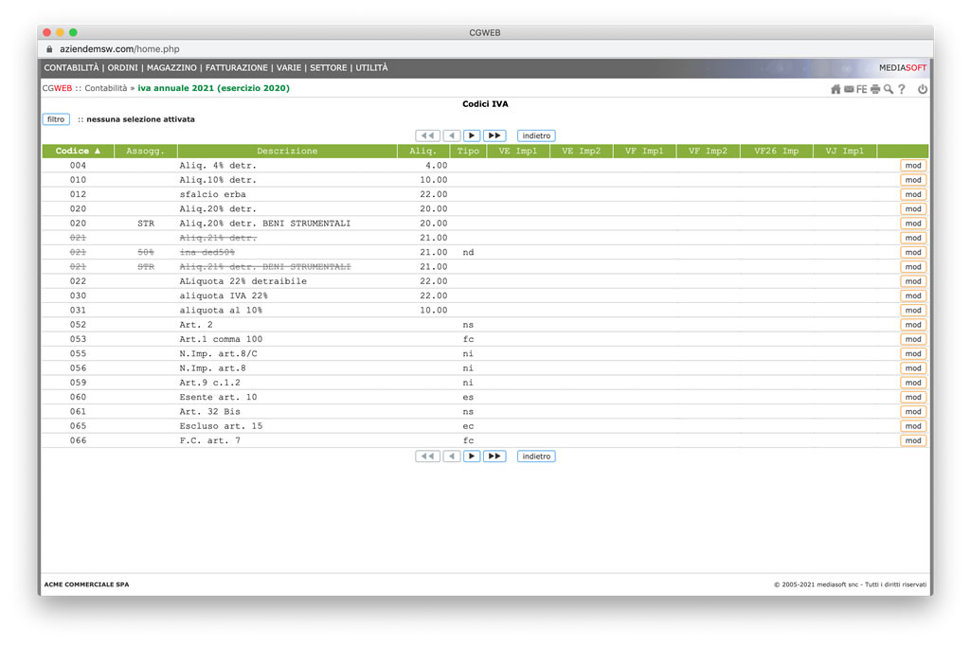Click 'N.Imp. art.8' in row 056
The image size is (970, 645).
click(x=212, y=368)
